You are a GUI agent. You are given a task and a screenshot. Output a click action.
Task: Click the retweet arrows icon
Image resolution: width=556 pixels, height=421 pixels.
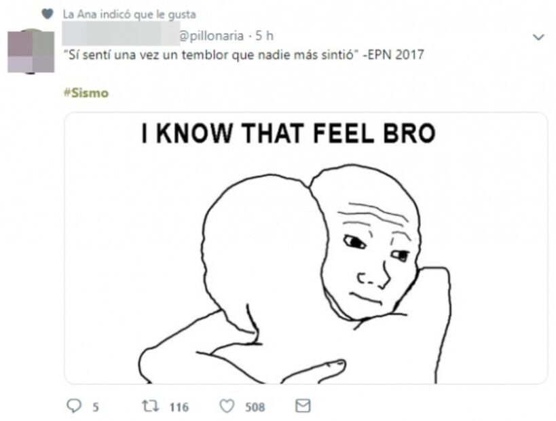pos(150,406)
